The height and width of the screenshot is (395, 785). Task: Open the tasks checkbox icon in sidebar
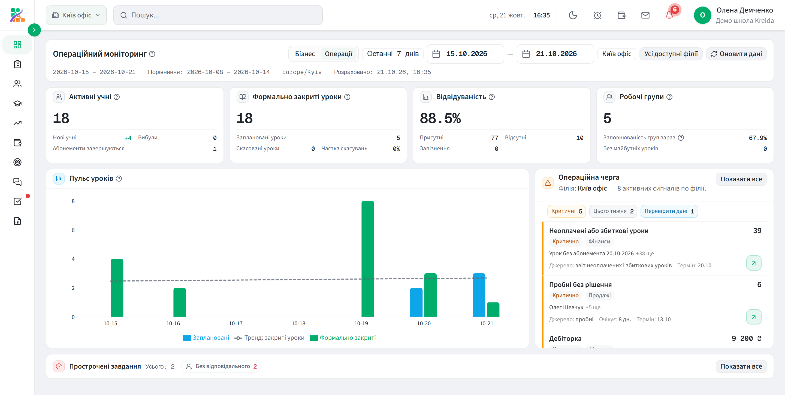[17, 201]
